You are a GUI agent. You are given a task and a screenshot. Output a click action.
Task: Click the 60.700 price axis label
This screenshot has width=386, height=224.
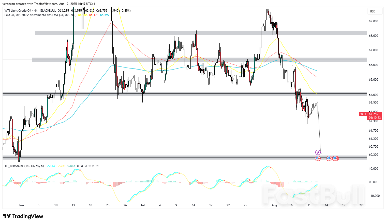(373, 147)
